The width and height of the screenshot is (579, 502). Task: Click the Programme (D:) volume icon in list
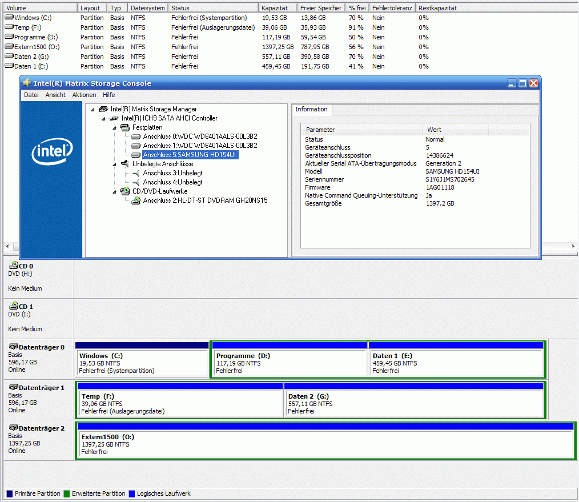(x=9, y=37)
